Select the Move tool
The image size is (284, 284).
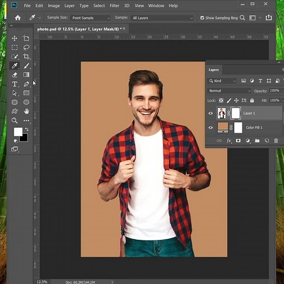[14, 38]
